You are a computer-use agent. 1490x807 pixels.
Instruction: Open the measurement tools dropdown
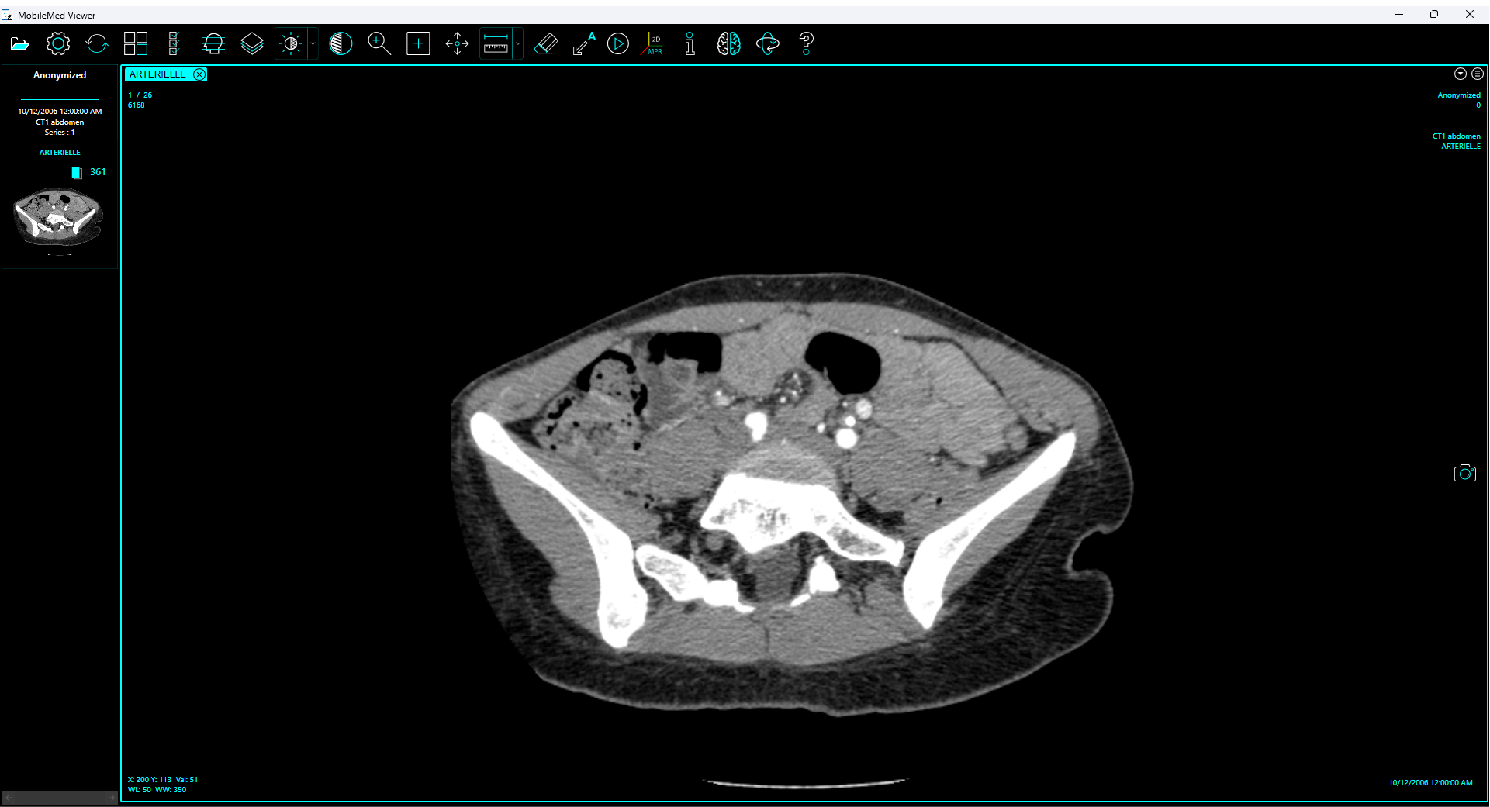pos(517,43)
